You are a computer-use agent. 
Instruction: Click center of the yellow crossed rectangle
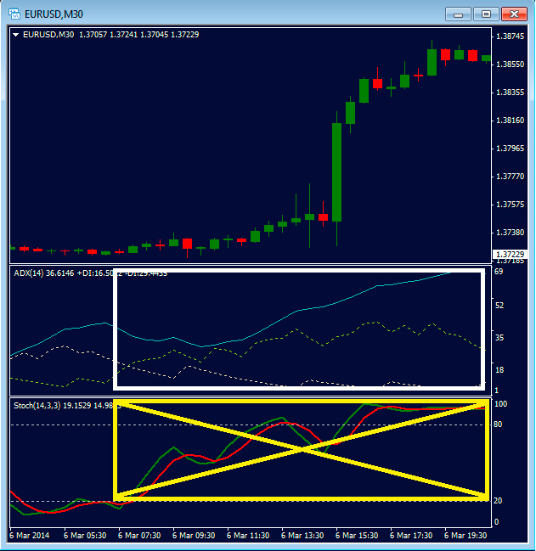click(x=301, y=449)
